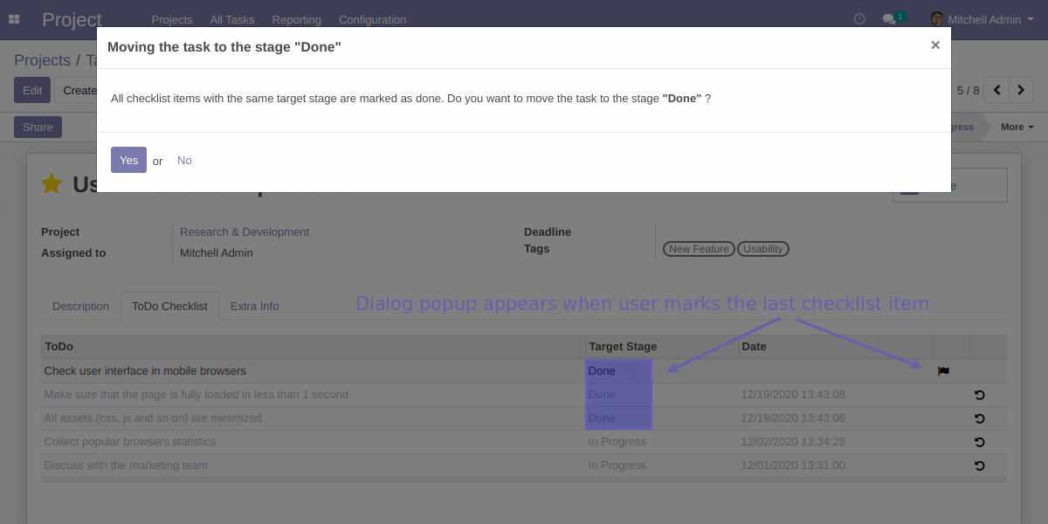Viewport: 1048px width, 524px height.
Task: Open the Research & Development project link
Action: click(244, 231)
